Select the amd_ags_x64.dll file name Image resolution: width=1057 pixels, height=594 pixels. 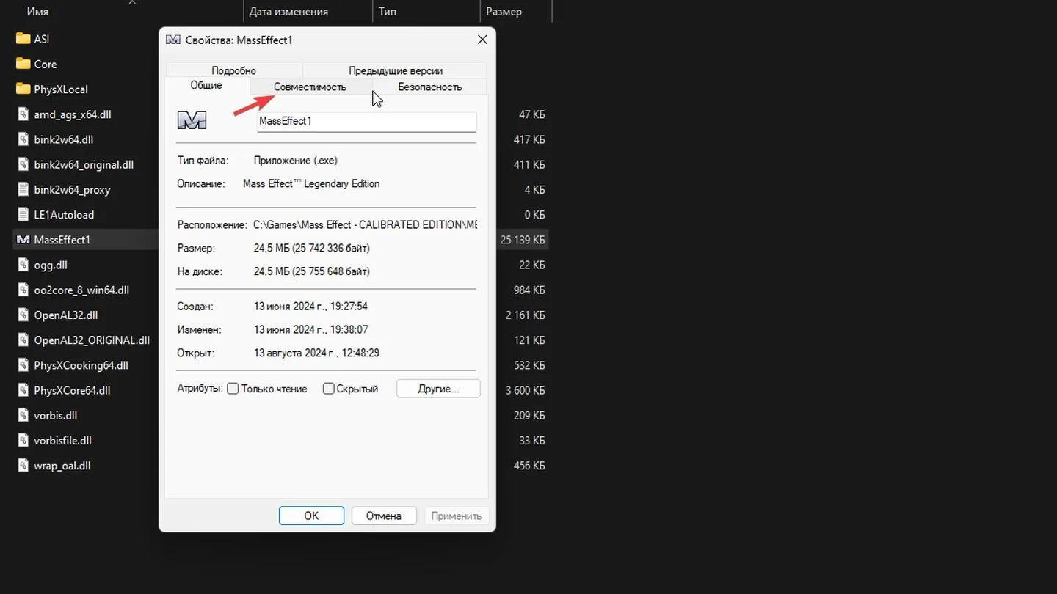(73, 114)
